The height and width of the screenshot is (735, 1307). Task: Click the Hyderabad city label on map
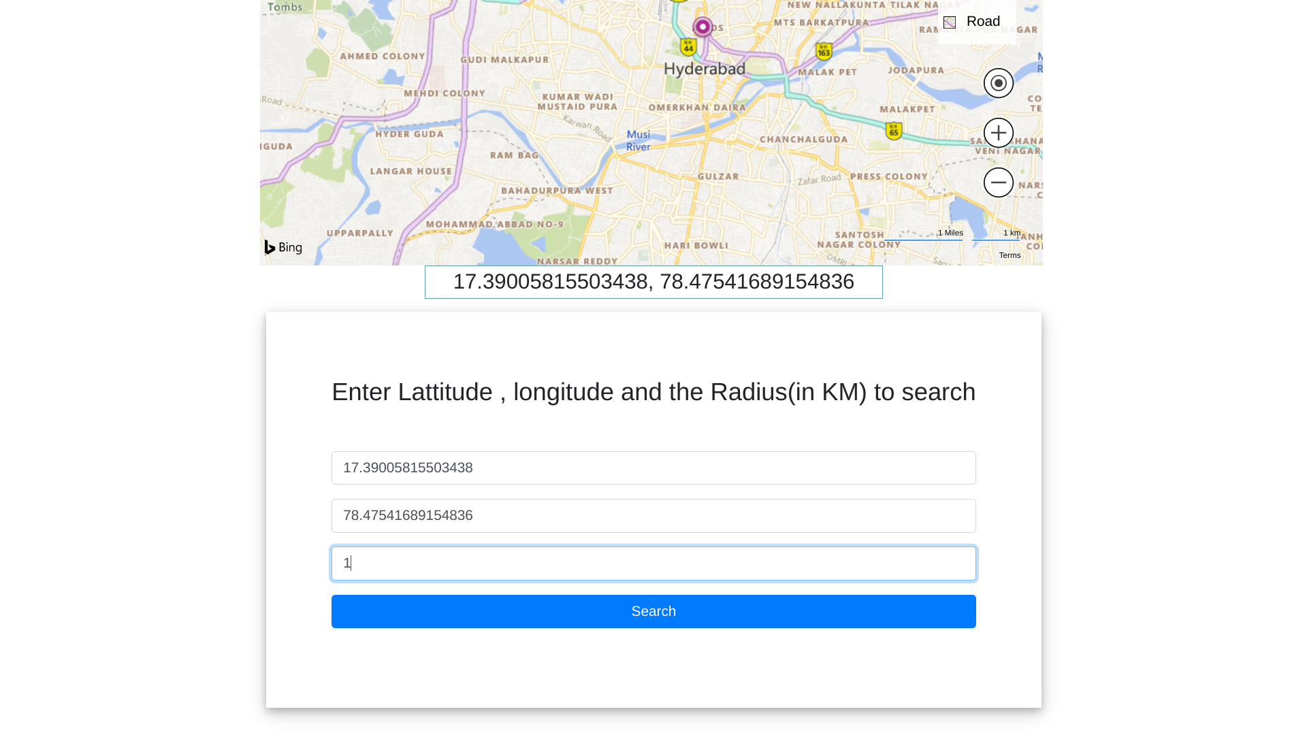[x=705, y=69]
